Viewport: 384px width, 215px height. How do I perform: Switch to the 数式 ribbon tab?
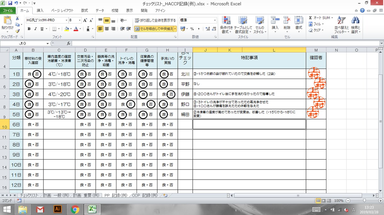click(x=85, y=10)
